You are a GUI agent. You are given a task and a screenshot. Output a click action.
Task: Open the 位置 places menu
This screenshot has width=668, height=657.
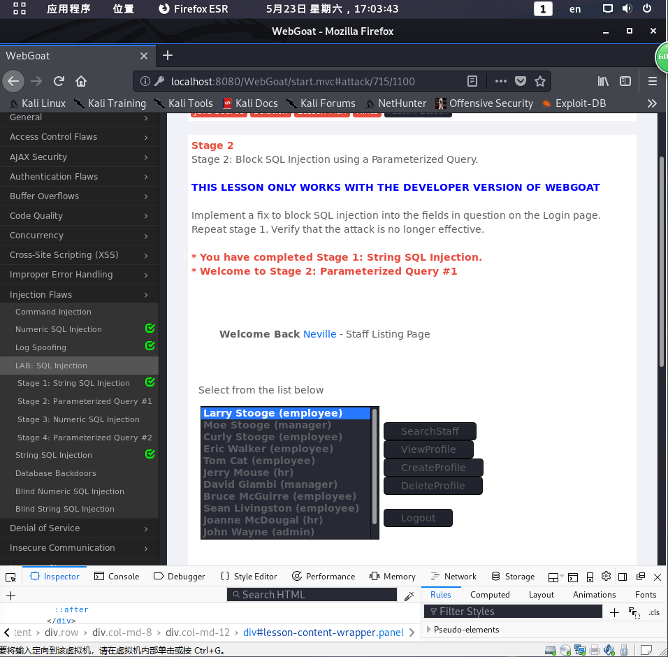coord(124,8)
